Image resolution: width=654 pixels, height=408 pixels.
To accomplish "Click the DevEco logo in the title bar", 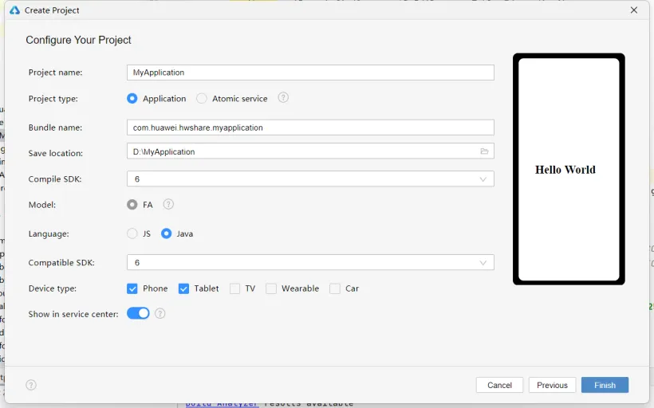I will pyautogui.click(x=14, y=10).
